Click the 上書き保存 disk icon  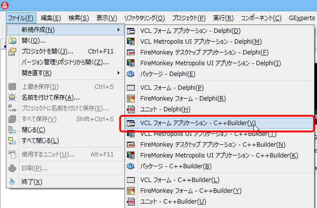(x=12, y=87)
